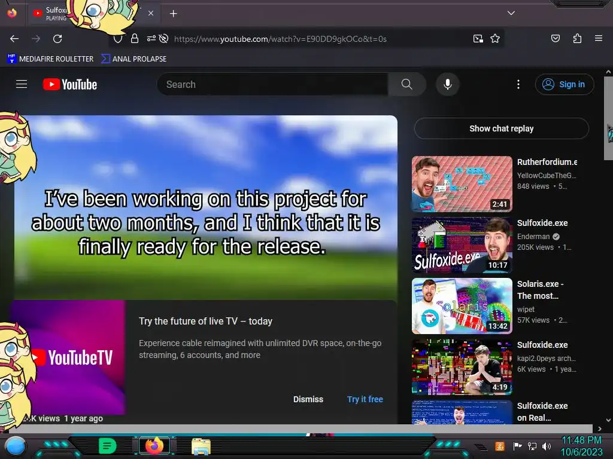
Task: Click YellowCubeTheG... channel name
Action: click(x=547, y=176)
